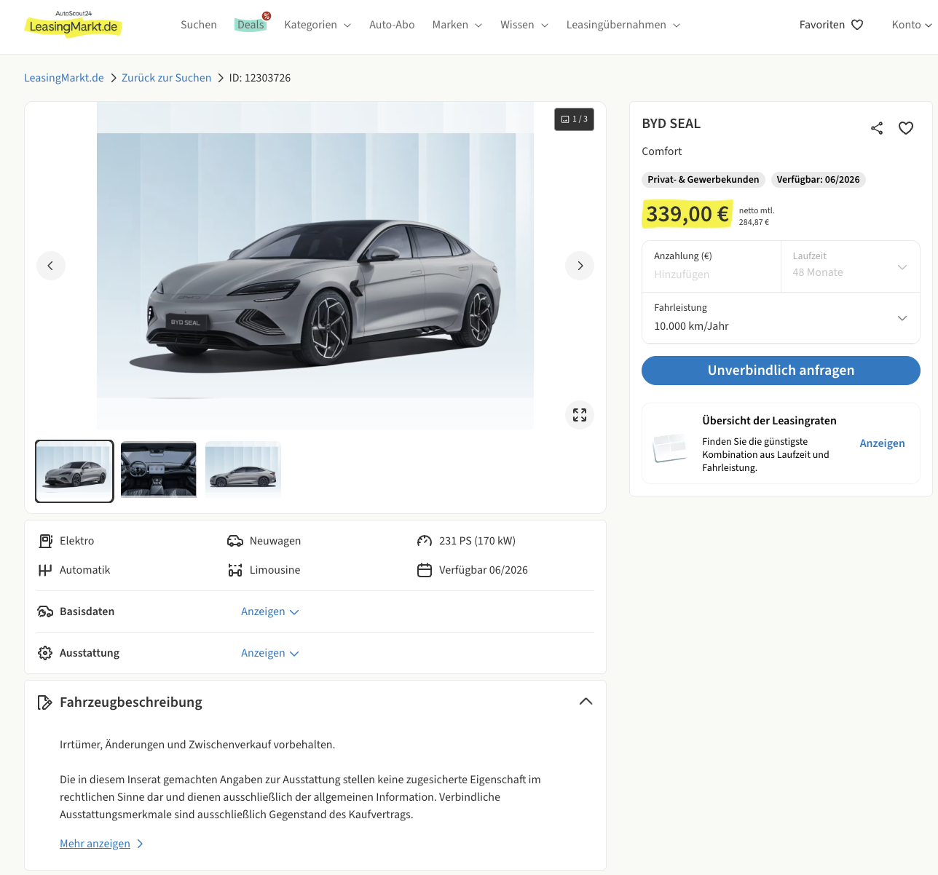This screenshot has width=938, height=875.
Task: Open the LeasingMarkt.de logo homepage
Action: pyautogui.click(x=73, y=25)
